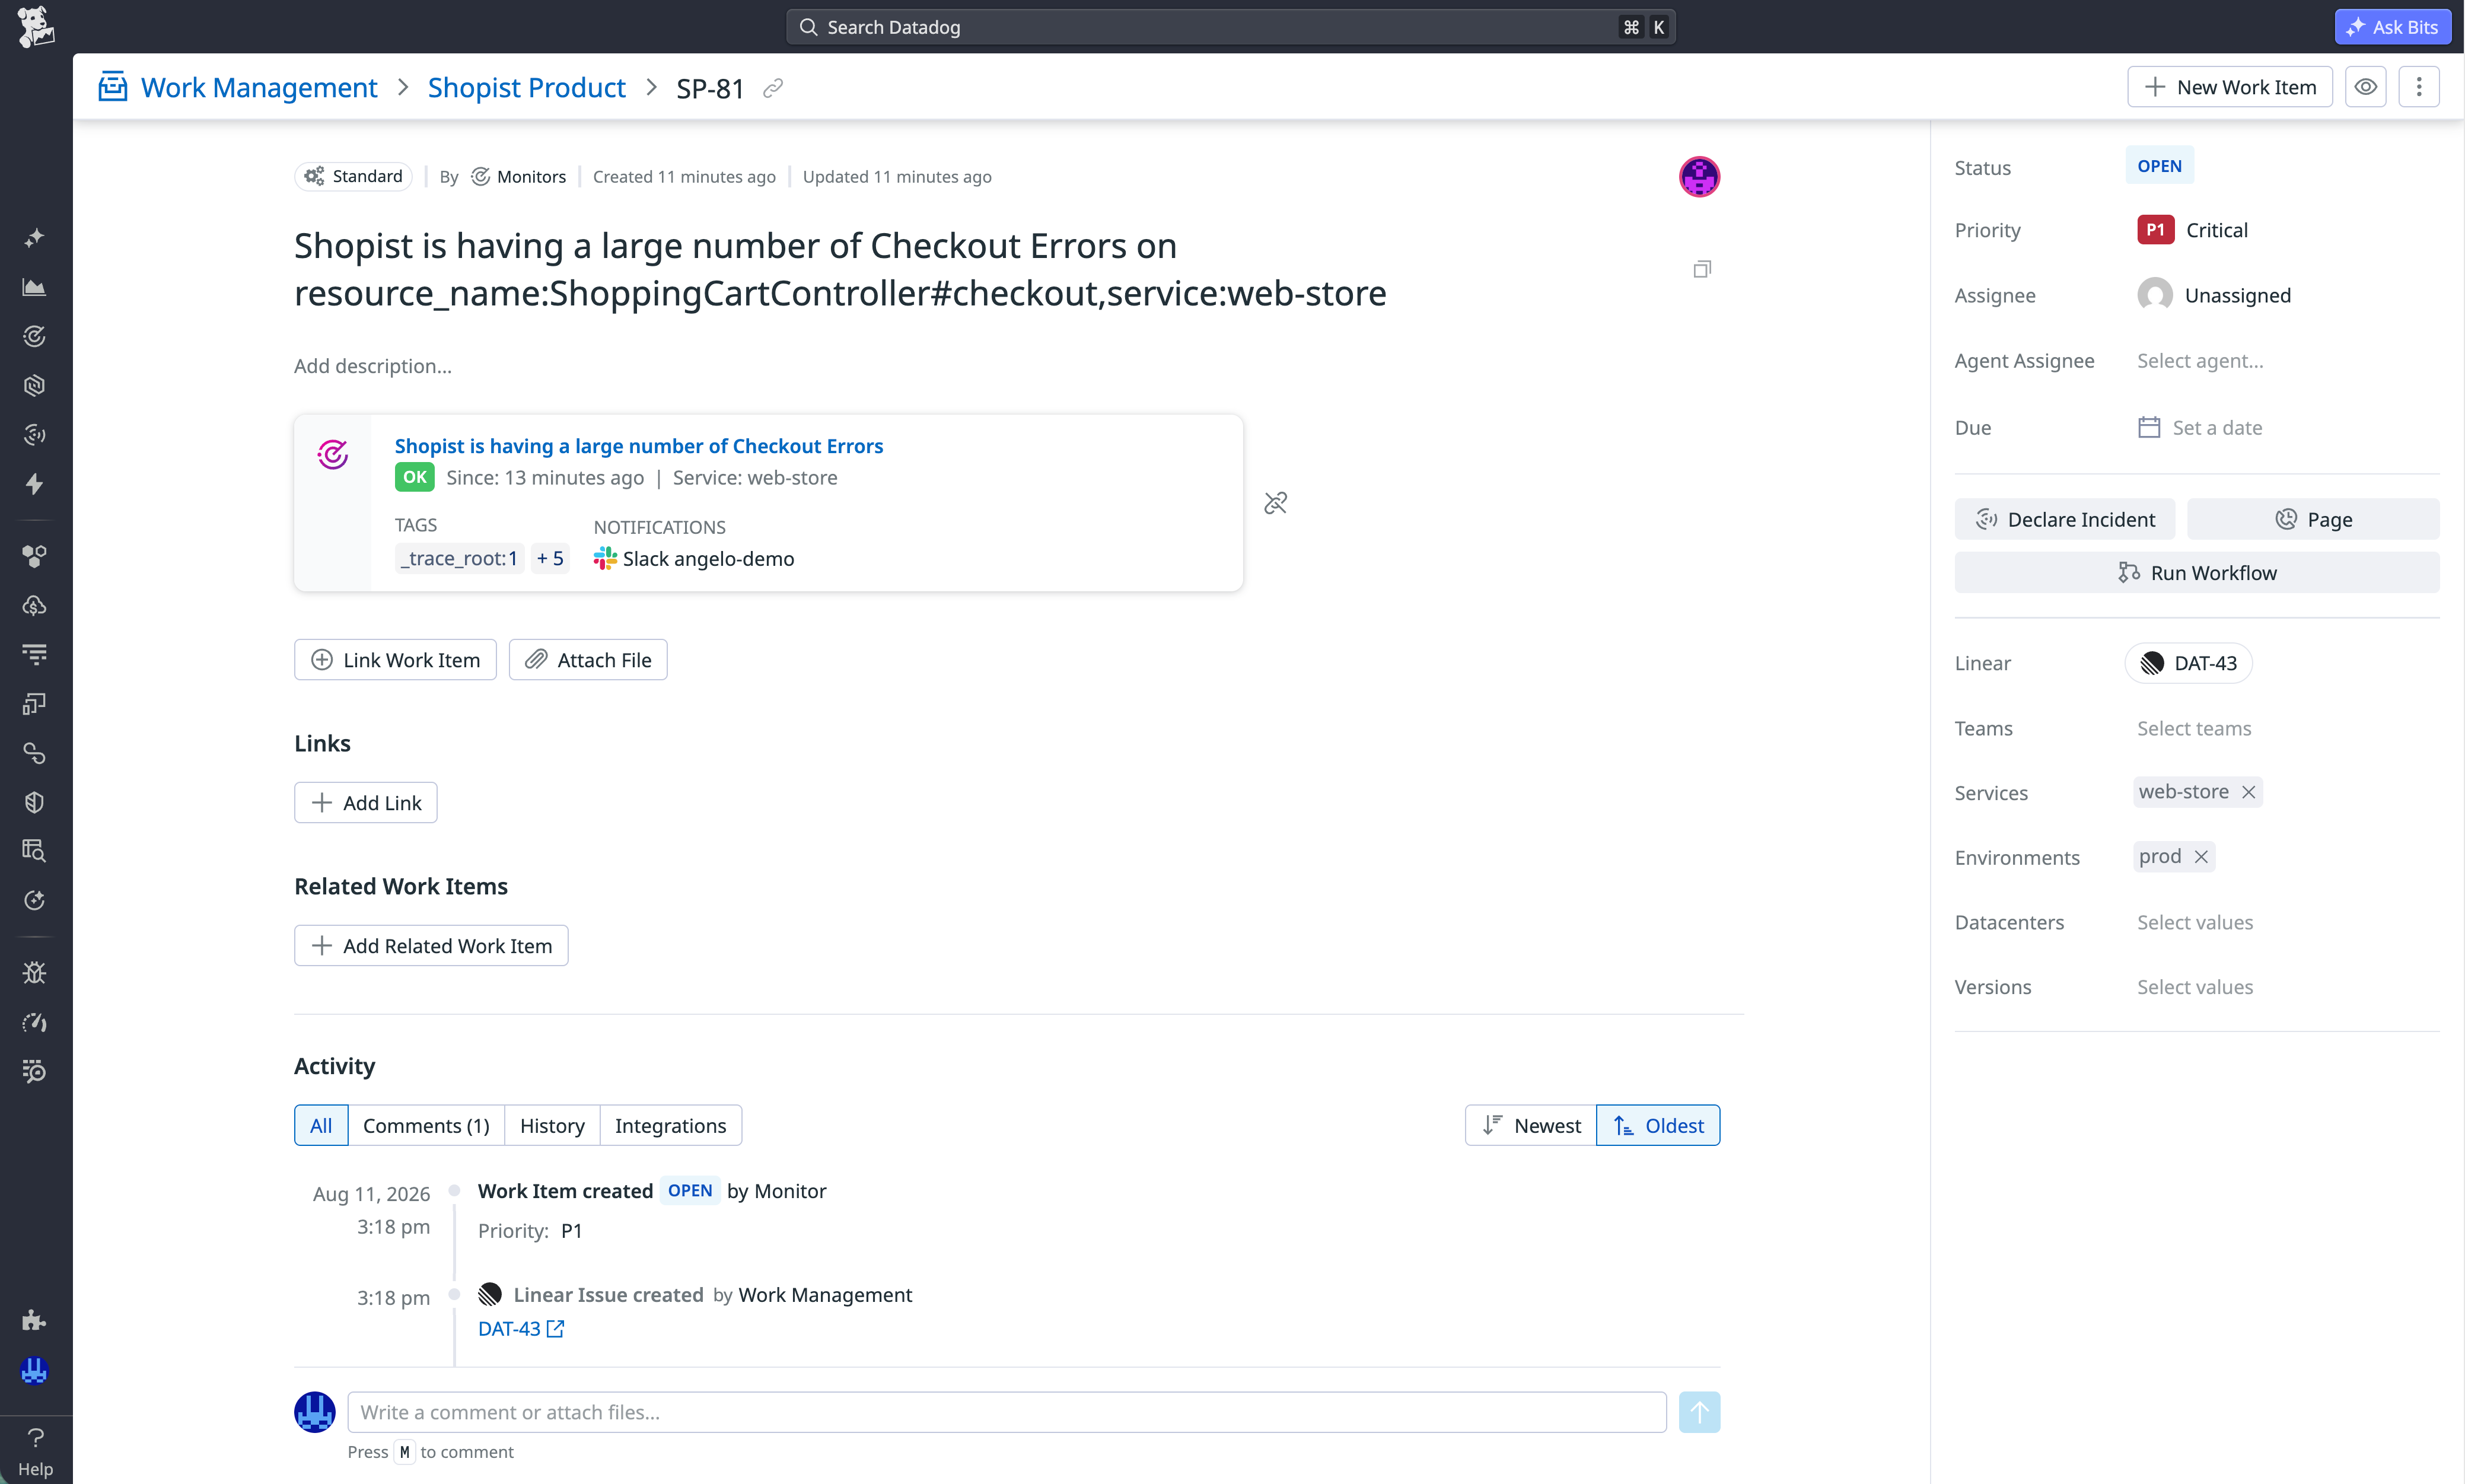Viewport: 2465px width, 1484px height.
Task: Go to Work Management in the breadcrumb
Action: pyautogui.click(x=259, y=88)
